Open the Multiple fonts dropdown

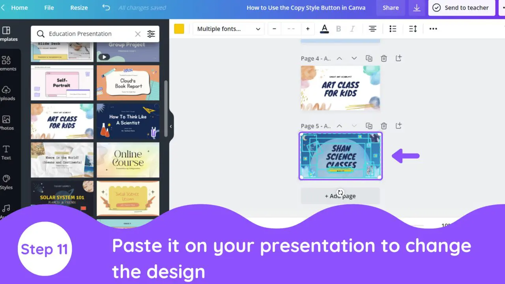pyautogui.click(x=228, y=28)
